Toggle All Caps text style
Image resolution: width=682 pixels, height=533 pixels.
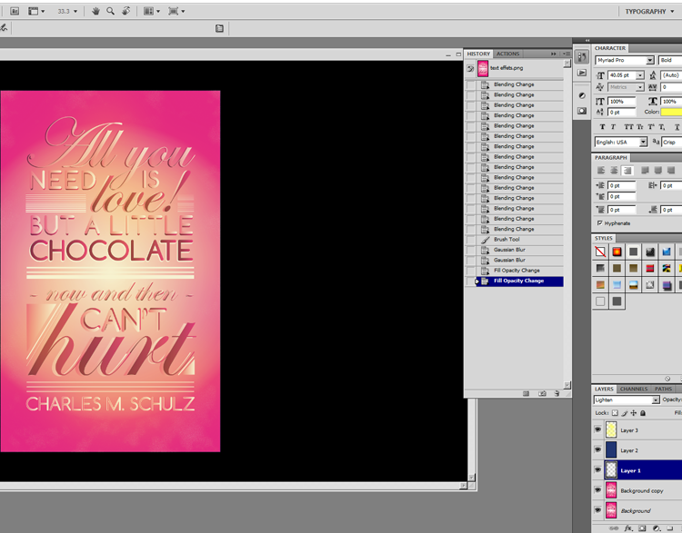click(x=628, y=127)
